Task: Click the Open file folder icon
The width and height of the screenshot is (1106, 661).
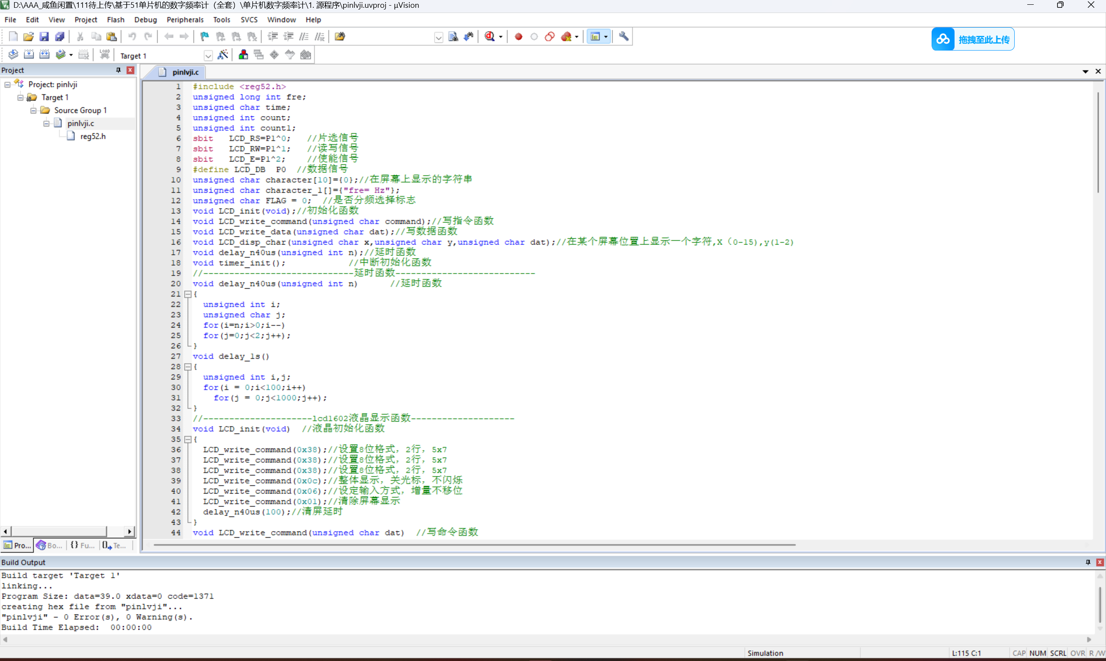Action: tap(29, 36)
